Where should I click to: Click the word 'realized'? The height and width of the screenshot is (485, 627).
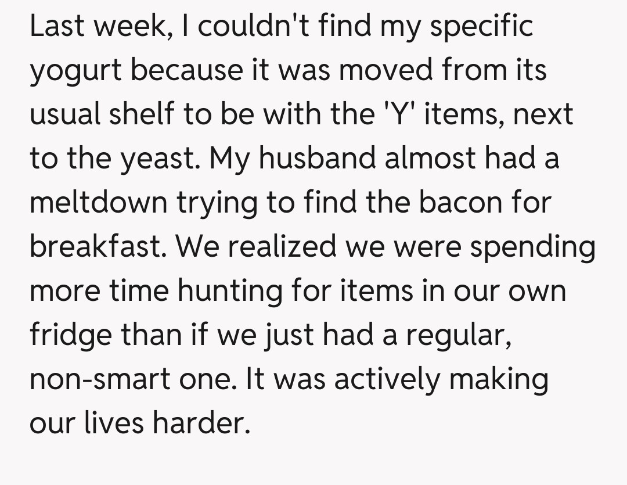284,246
